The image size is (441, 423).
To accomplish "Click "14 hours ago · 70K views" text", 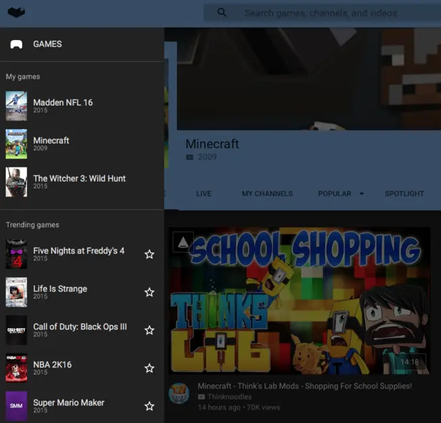I will coord(239,407).
